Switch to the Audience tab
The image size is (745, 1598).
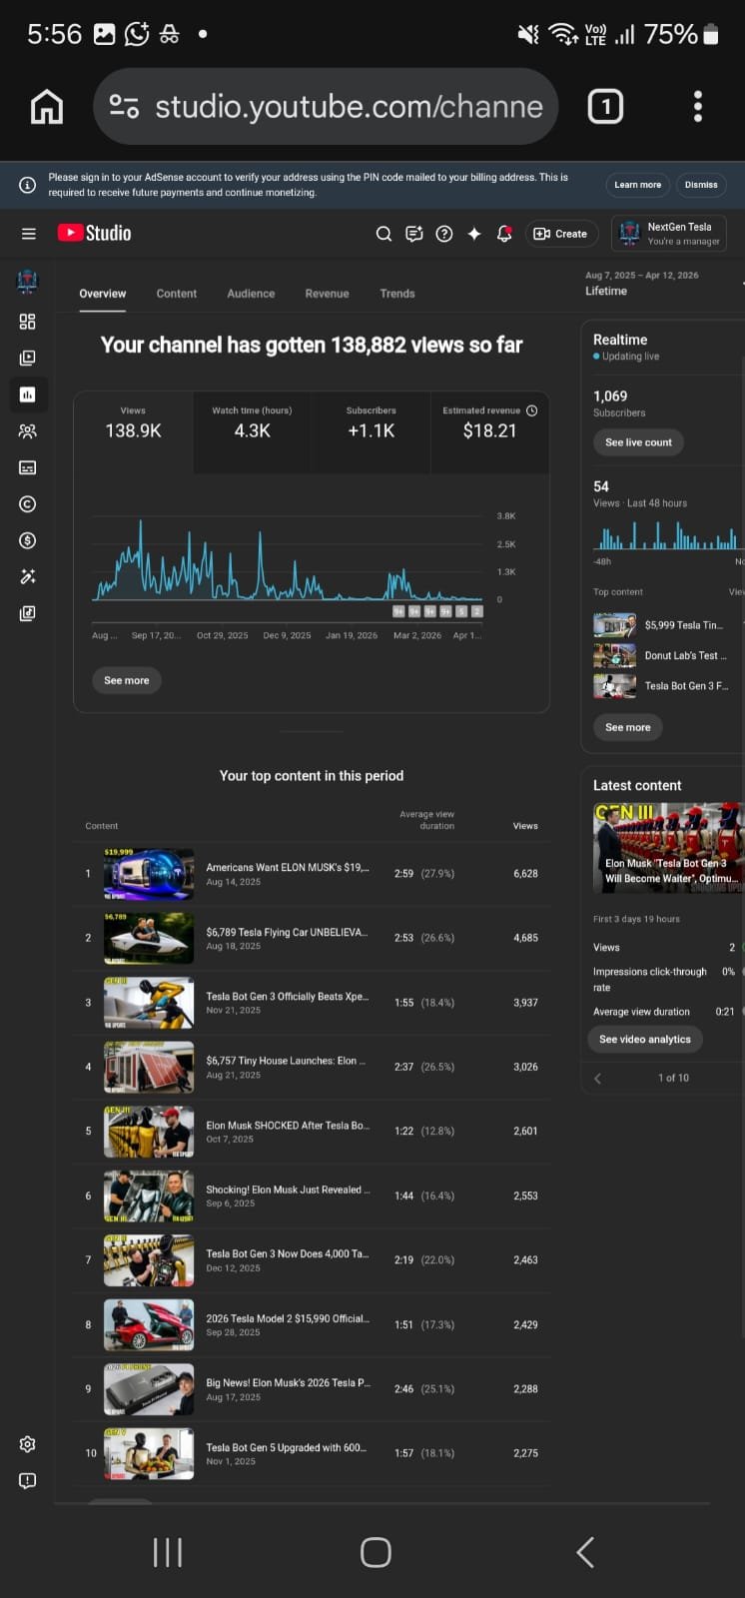pos(251,294)
